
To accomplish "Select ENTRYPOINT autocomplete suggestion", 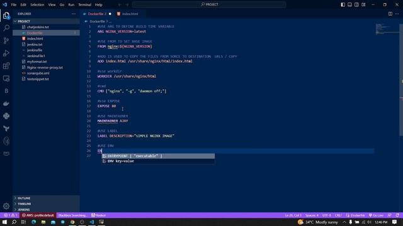I will (x=158, y=156).
